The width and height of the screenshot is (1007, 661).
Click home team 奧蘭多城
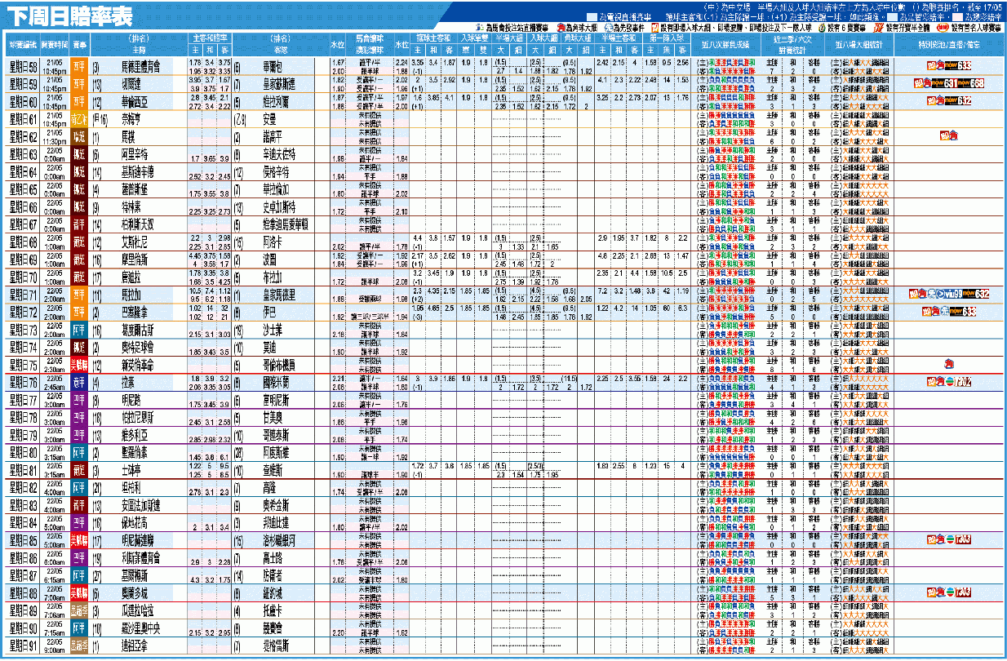coord(136,592)
